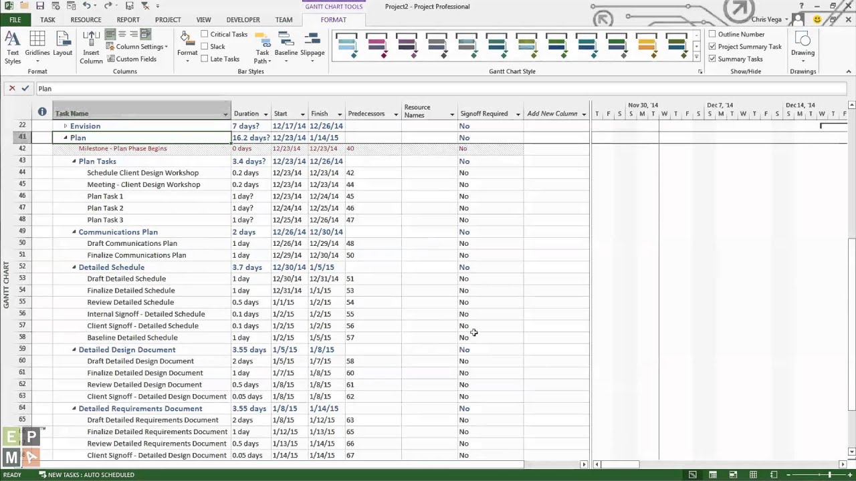The height and width of the screenshot is (481, 856).
Task: Collapse the Detailed Design Document group
Action: point(74,349)
